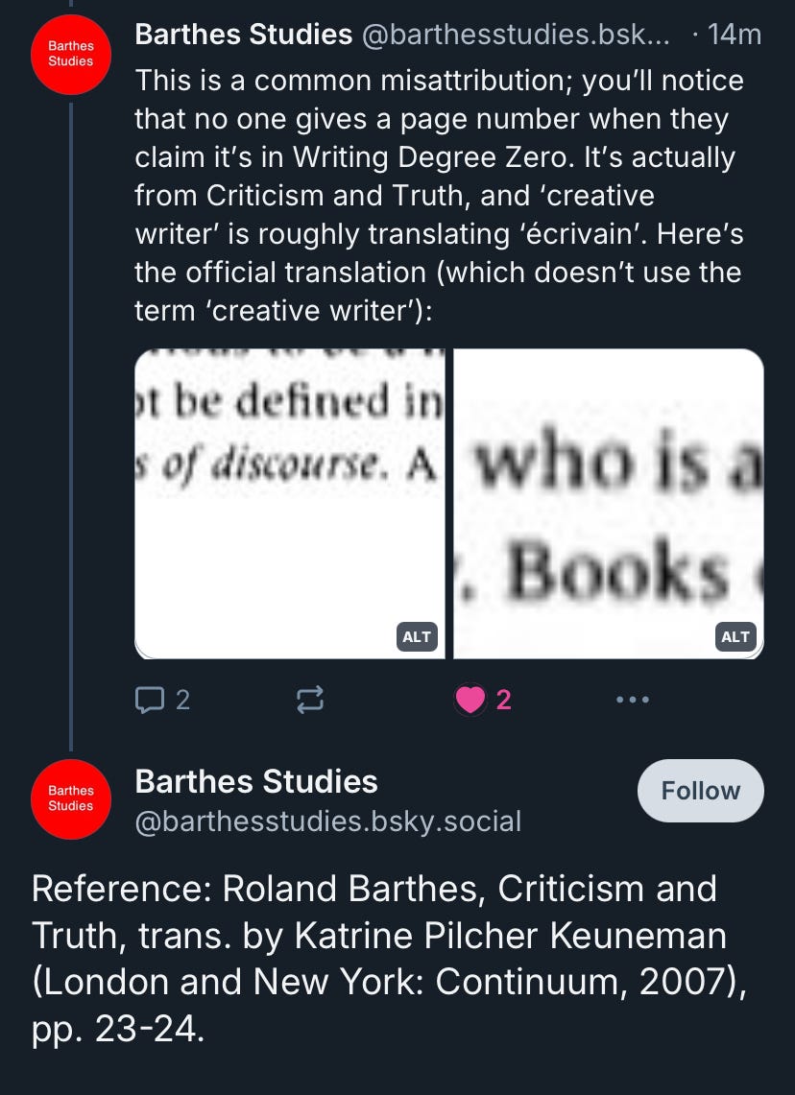795x1095 pixels.
Task: Show ALT text on the left image
Action: pos(417,637)
